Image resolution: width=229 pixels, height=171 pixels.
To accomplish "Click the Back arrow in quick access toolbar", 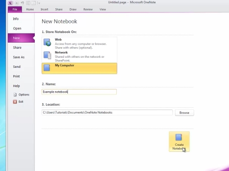I will [x=17, y=3].
